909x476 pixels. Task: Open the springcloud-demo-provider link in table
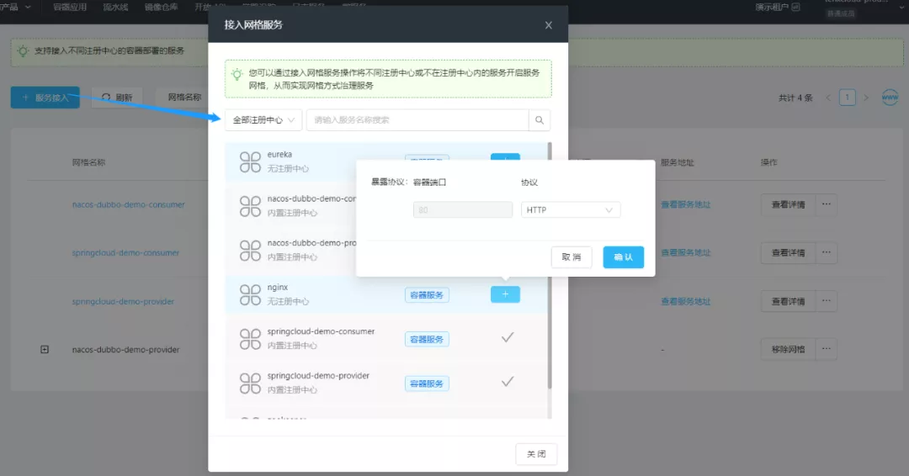pos(123,301)
